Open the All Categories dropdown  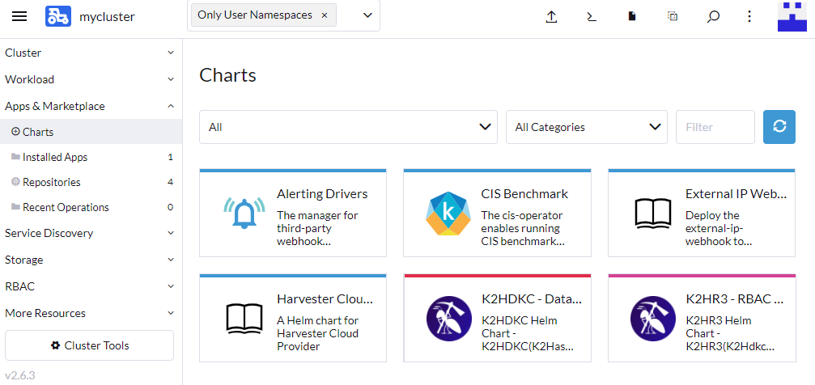(x=586, y=127)
